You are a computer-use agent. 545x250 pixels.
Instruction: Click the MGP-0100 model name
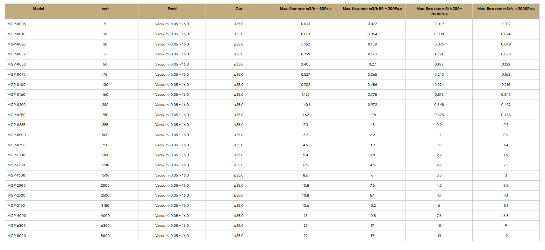[17, 85]
